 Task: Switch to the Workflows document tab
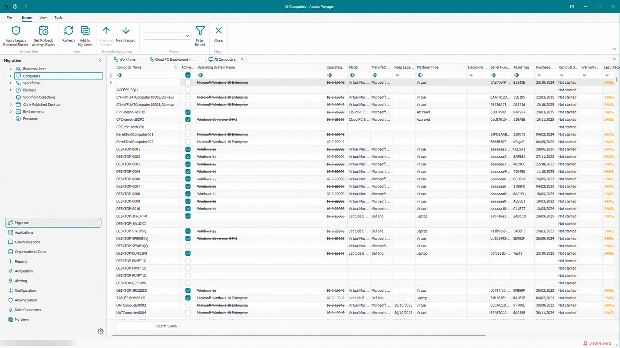click(125, 59)
